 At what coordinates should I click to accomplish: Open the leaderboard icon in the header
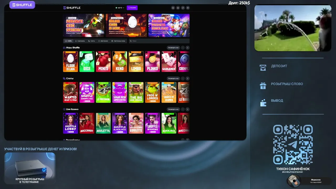[173, 8]
